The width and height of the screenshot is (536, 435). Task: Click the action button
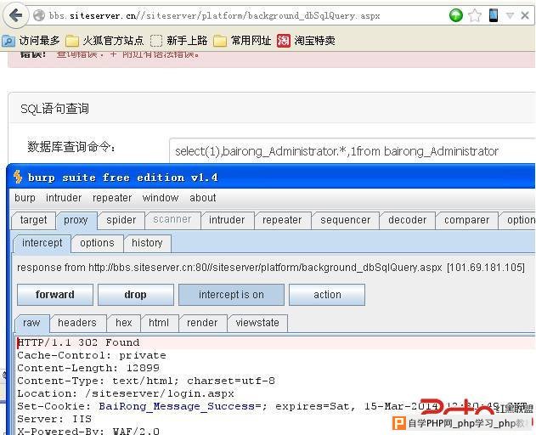327,295
